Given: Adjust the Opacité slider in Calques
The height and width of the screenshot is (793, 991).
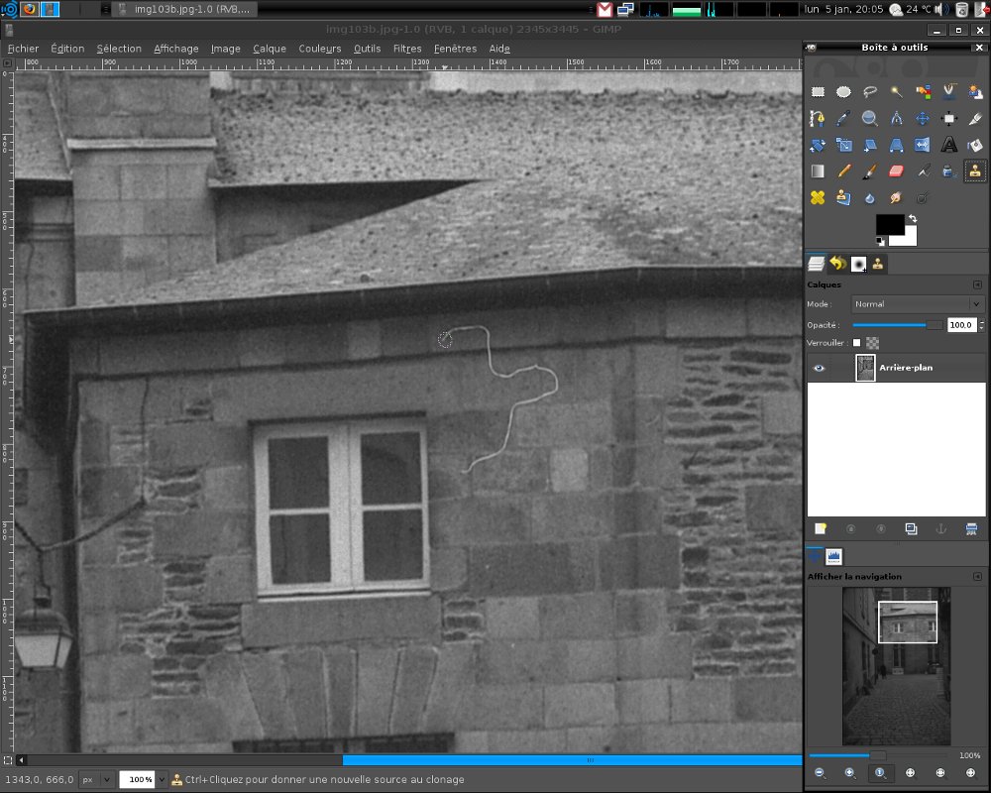Looking at the screenshot, I should coord(898,325).
